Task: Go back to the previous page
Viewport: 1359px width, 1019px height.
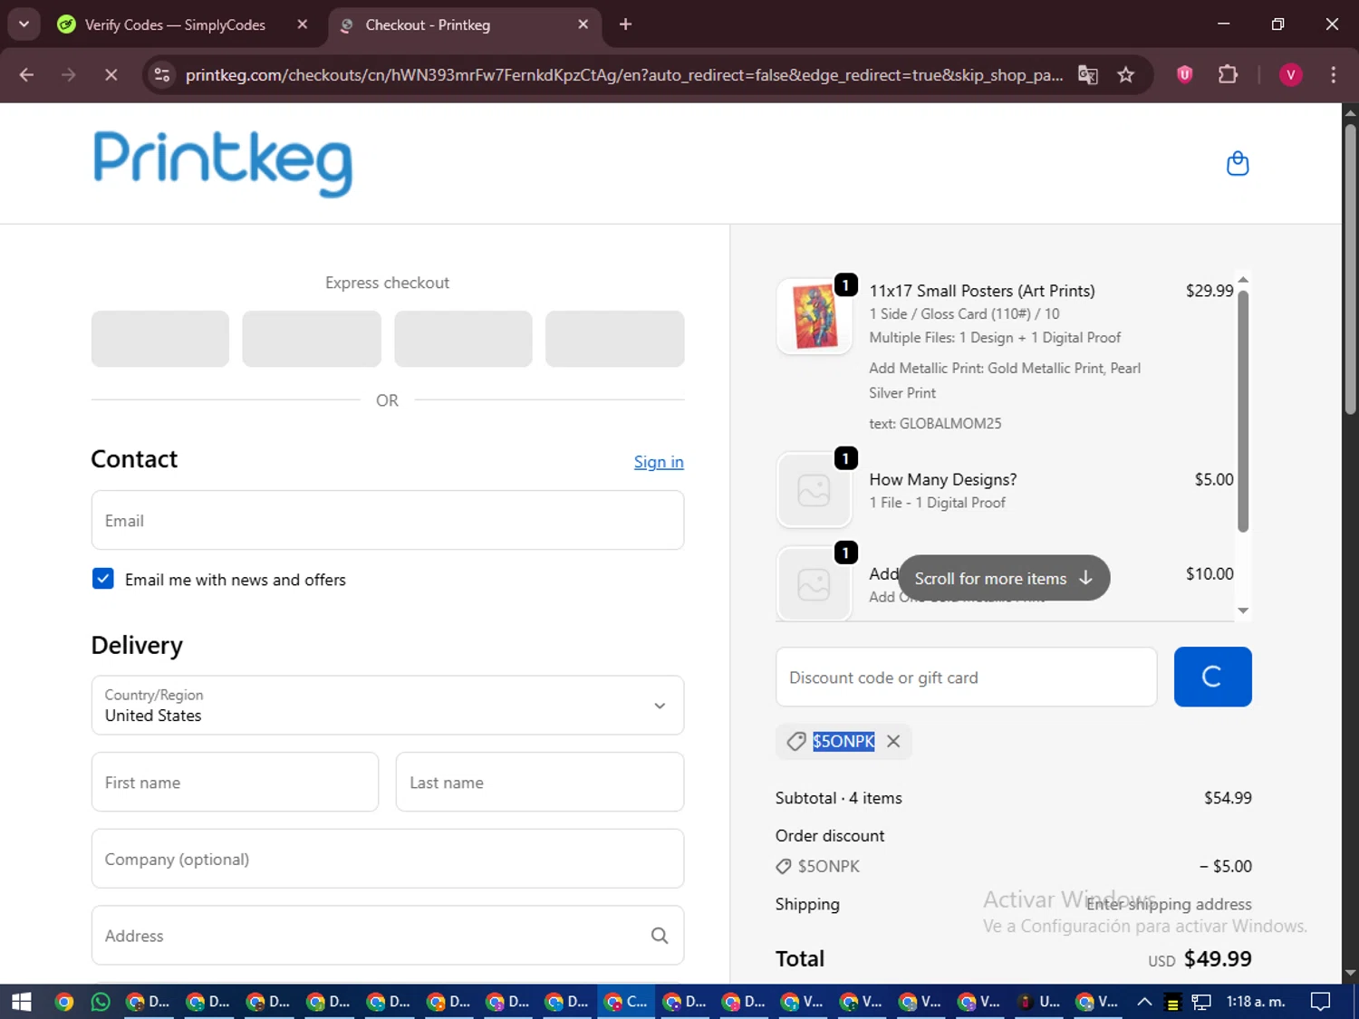Action: click(26, 74)
